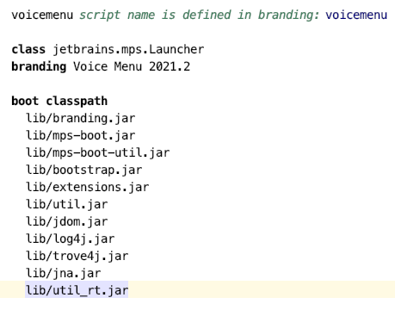Image resolution: width=395 pixels, height=310 pixels.
Task: Click the 'boot classpath' heading
Action: pos(59,101)
